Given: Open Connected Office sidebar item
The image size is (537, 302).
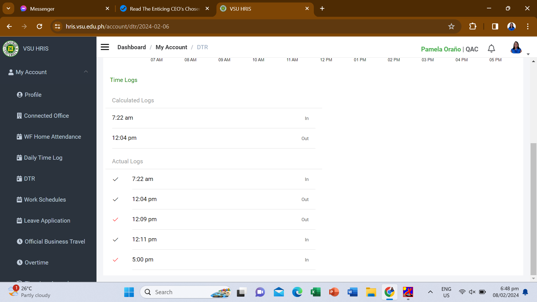Looking at the screenshot, I should pos(46,116).
